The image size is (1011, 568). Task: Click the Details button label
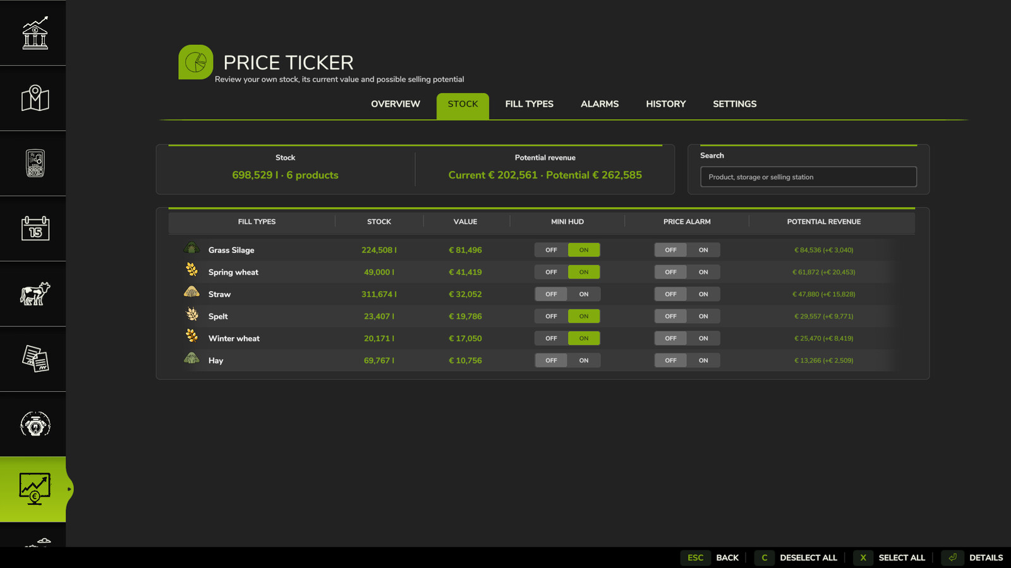tap(986, 558)
